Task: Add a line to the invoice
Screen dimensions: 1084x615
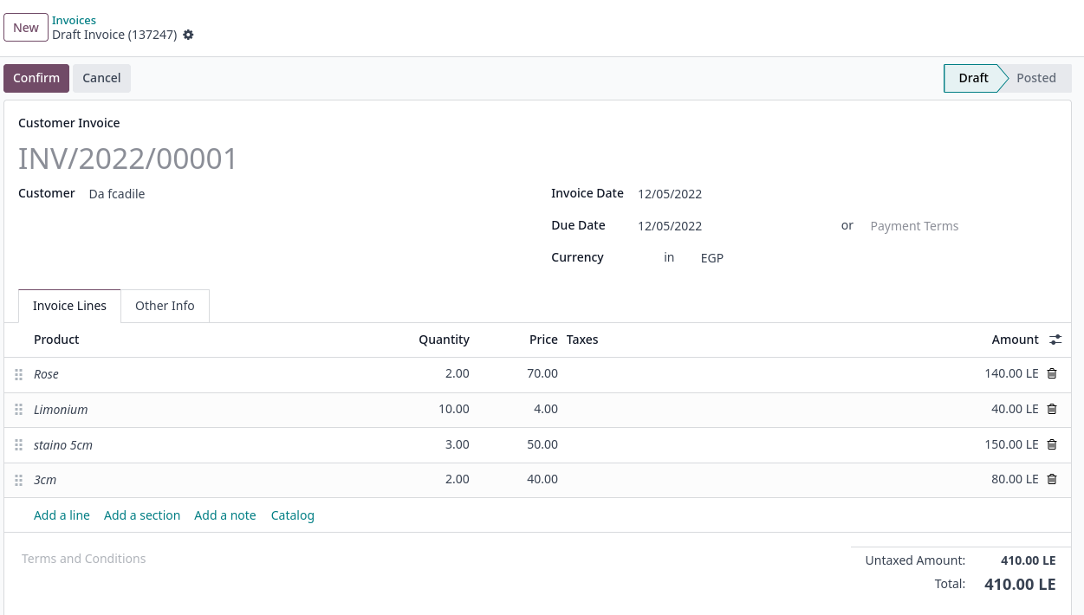Action: pyautogui.click(x=62, y=515)
